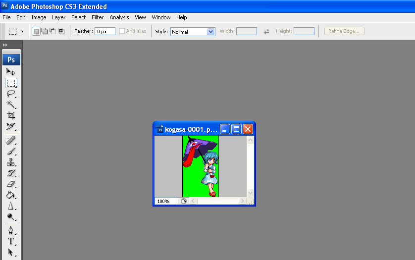The height and width of the screenshot is (260, 415).
Task: Select the History Brush tool
Action: [x=11, y=173]
